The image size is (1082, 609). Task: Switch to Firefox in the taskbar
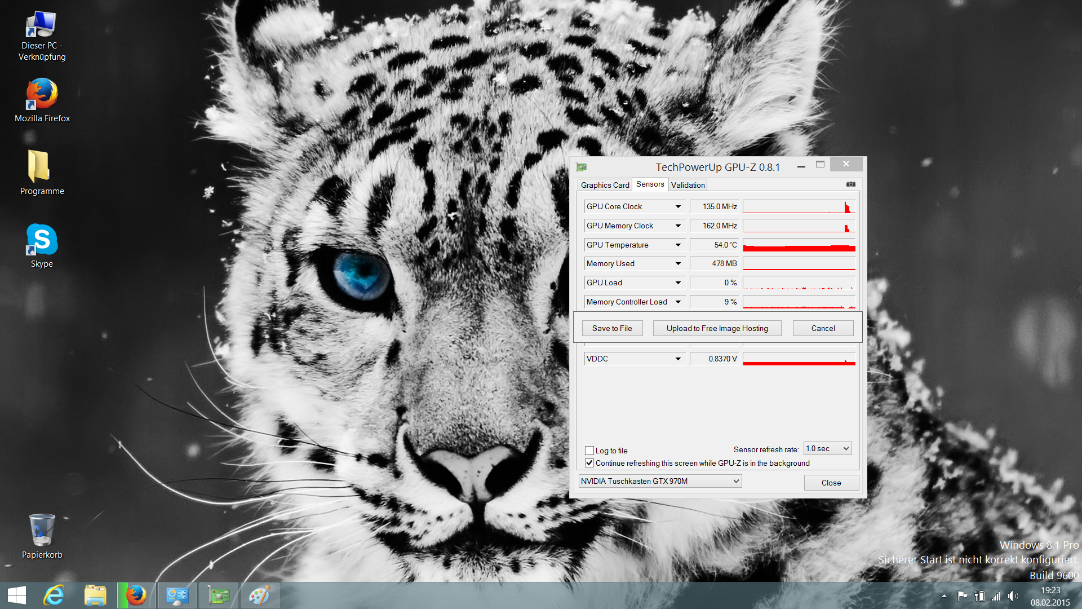click(x=136, y=595)
